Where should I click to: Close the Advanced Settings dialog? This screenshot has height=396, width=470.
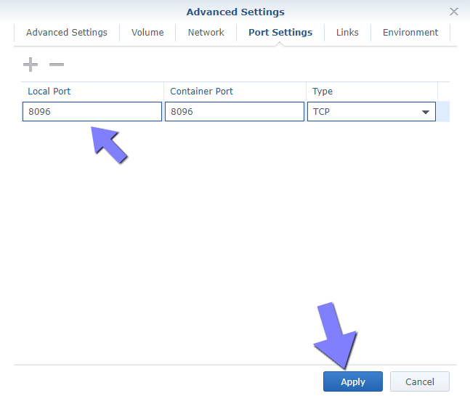(454, 12)
